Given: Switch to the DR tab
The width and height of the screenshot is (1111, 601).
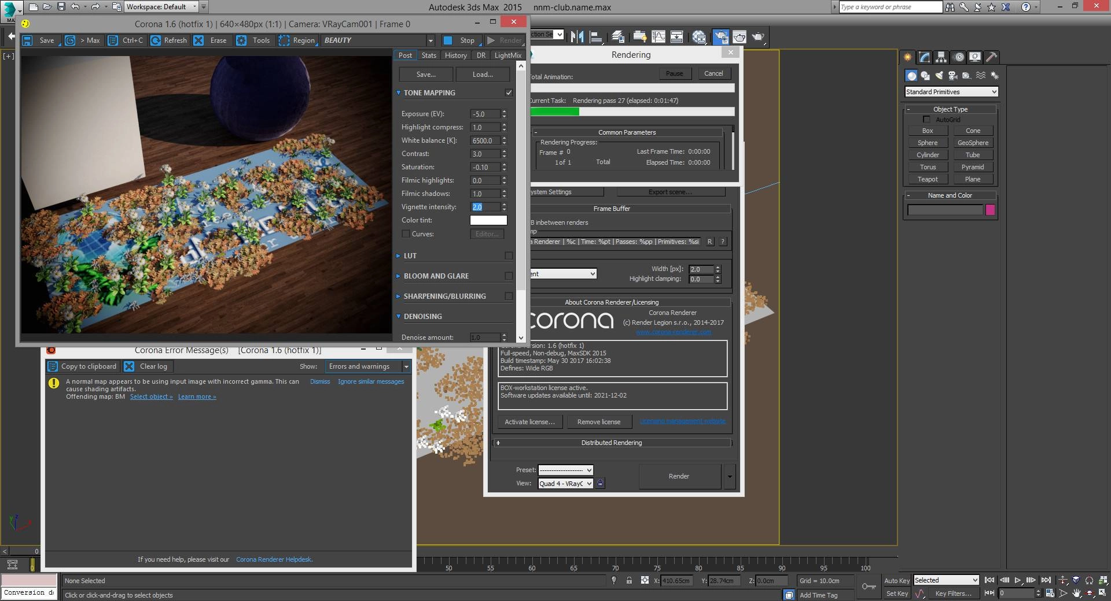Looking at the screenshot, I should coord(481,55).
